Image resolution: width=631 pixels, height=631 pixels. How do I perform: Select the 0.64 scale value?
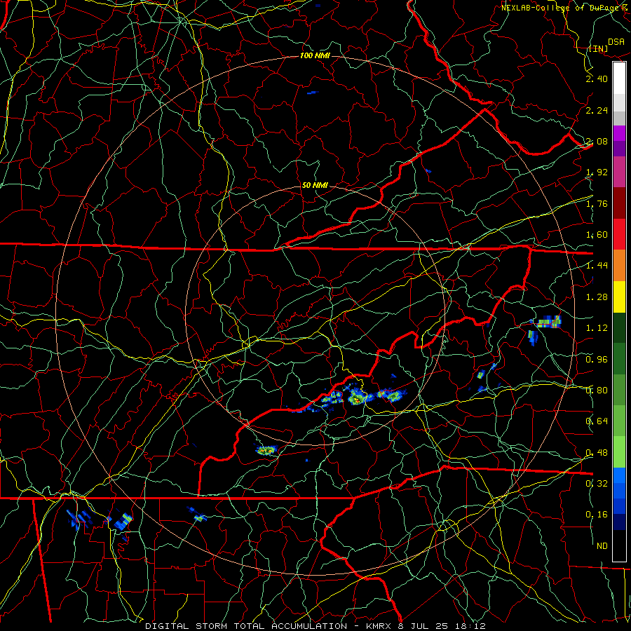(597, 421)
